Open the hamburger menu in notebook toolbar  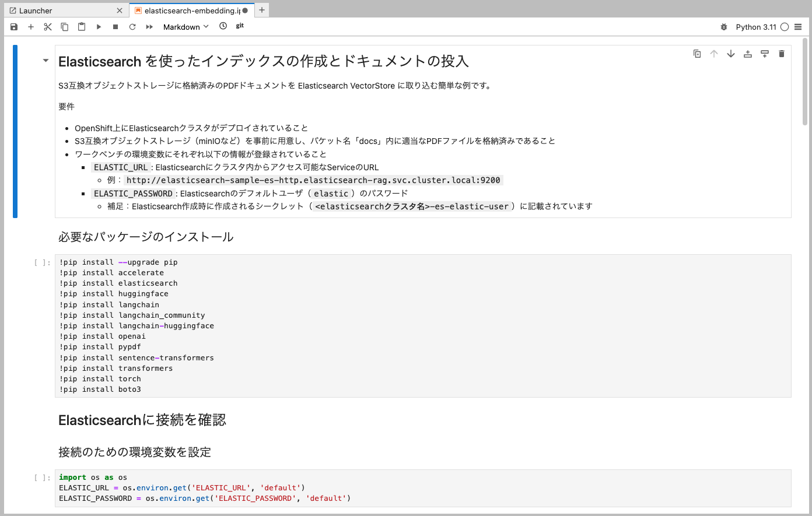coord(798,27)
